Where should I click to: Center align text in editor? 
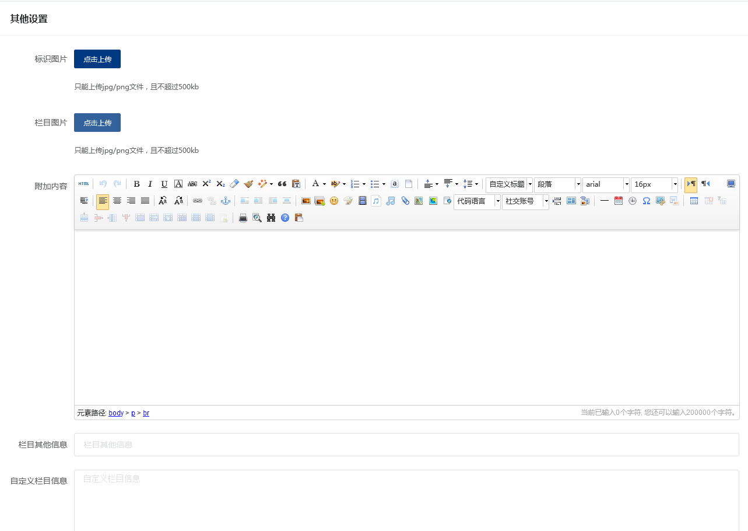point(117,201)
